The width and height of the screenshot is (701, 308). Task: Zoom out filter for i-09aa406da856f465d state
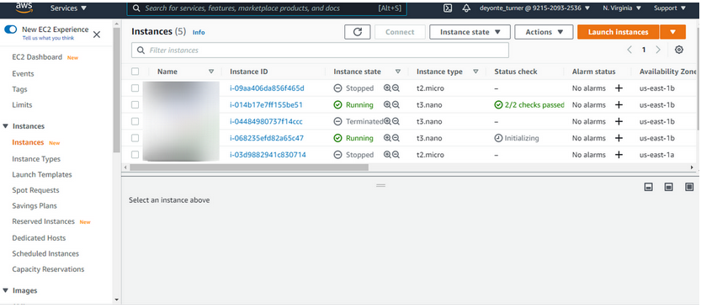pos(396,88)
